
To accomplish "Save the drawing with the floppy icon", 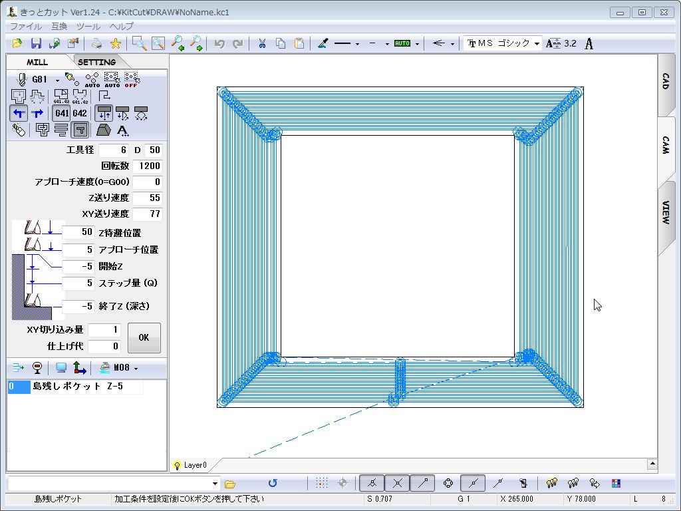I will tap(36, 43).
